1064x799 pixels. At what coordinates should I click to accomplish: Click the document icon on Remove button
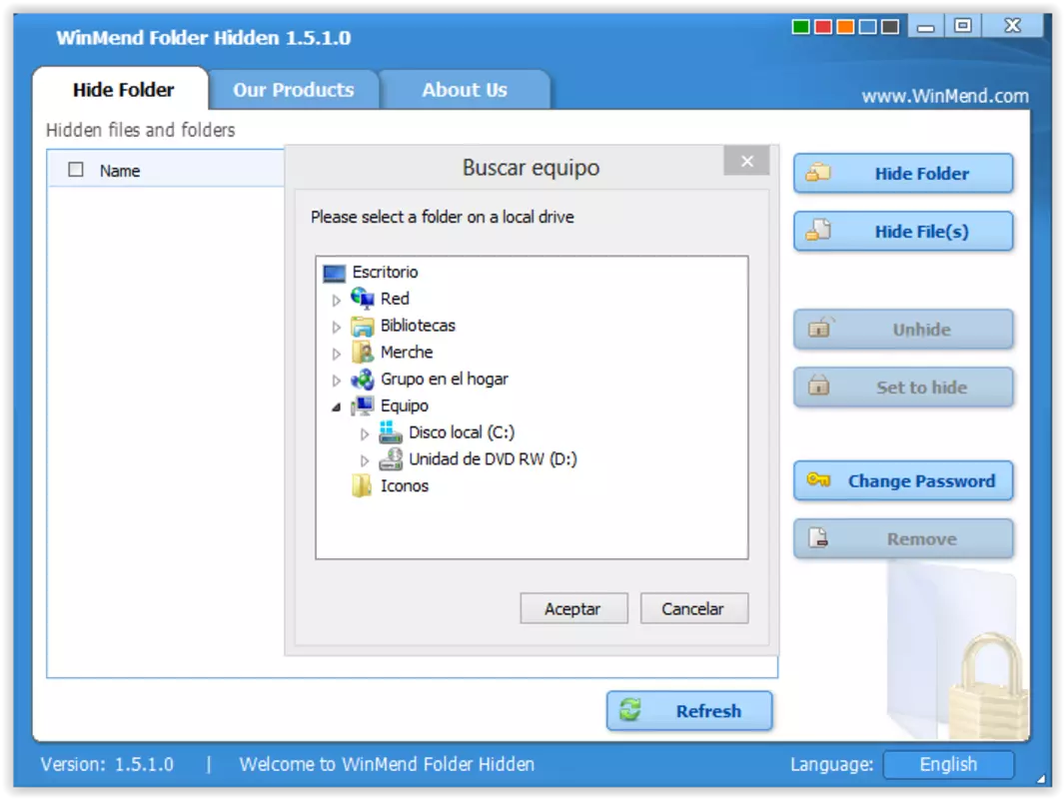818,538
